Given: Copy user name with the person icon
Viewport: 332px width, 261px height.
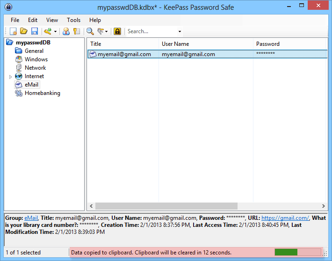Looking at the screenshot, I should [x=66, y=31].
